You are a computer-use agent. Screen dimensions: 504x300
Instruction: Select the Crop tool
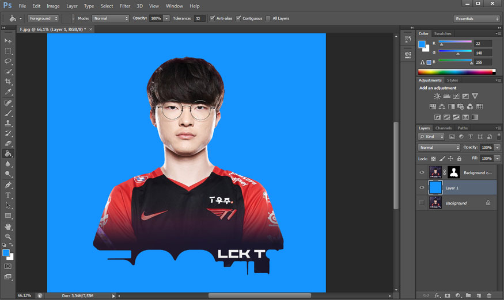[x=8, y=82]
